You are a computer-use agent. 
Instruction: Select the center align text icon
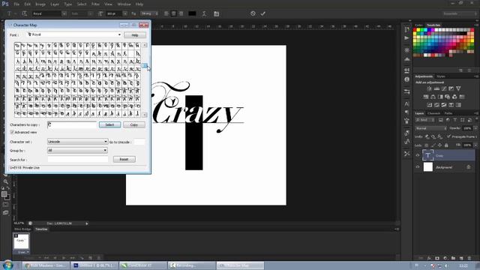(x=173, y=13)
